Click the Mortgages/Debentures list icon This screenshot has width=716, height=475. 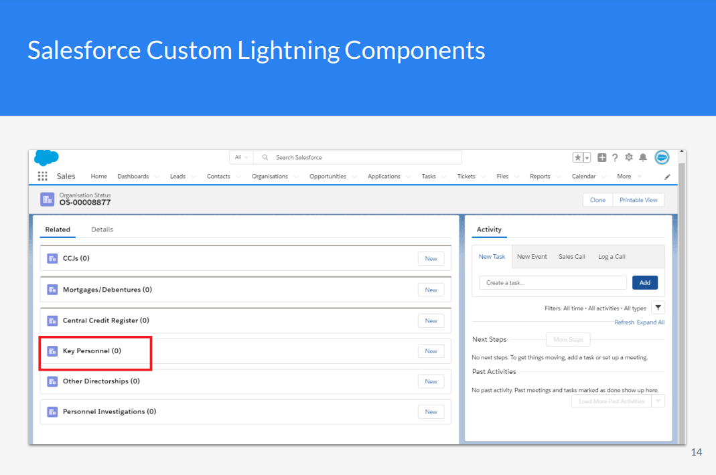tap(52, 290)
